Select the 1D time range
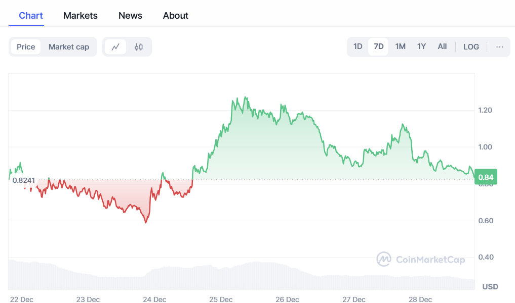The width and height of the screenshot is (515, 303). pyautogui.click(x=358, y=46)
